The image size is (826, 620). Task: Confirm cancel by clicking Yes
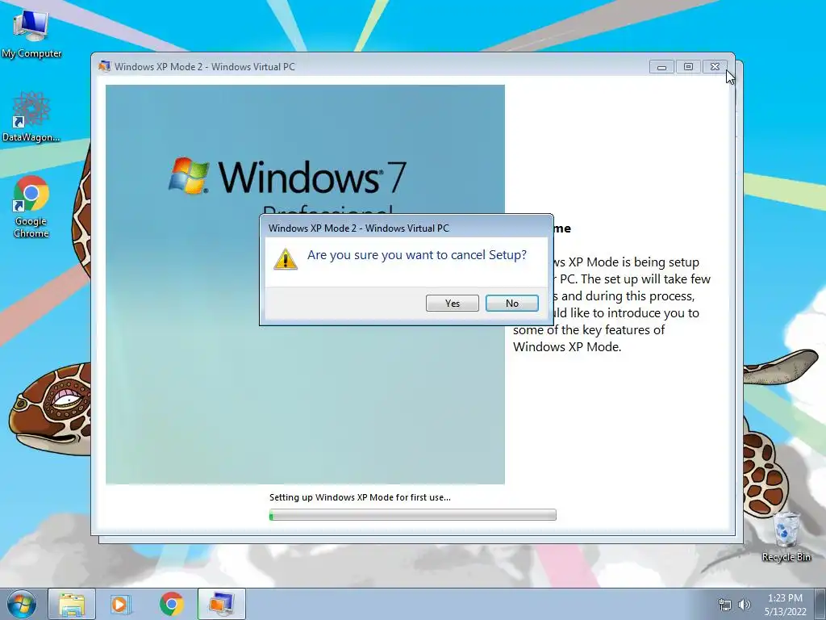click(x=452, y=304)
